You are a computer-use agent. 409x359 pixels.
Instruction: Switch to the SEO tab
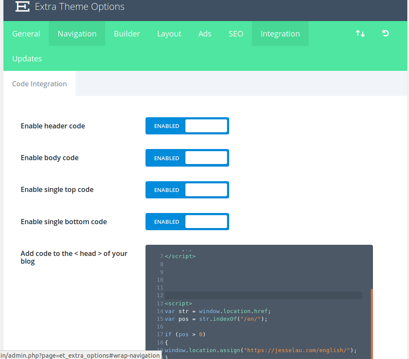coord(236,33)
